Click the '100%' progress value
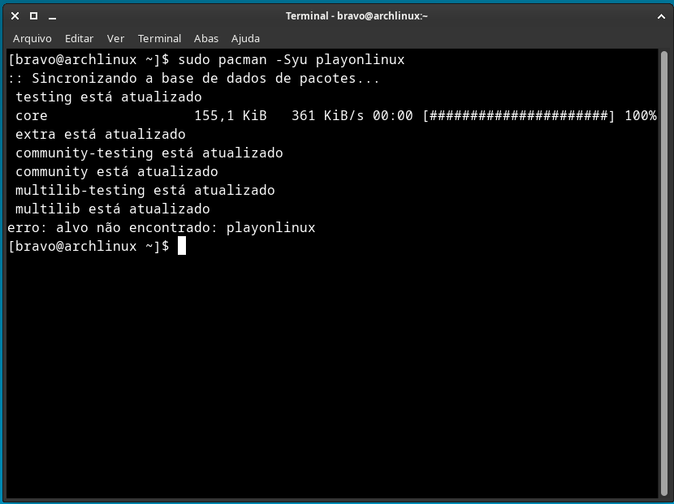This screenshot has width=674, height=504. pyautogui.click(x=641, y=116)
